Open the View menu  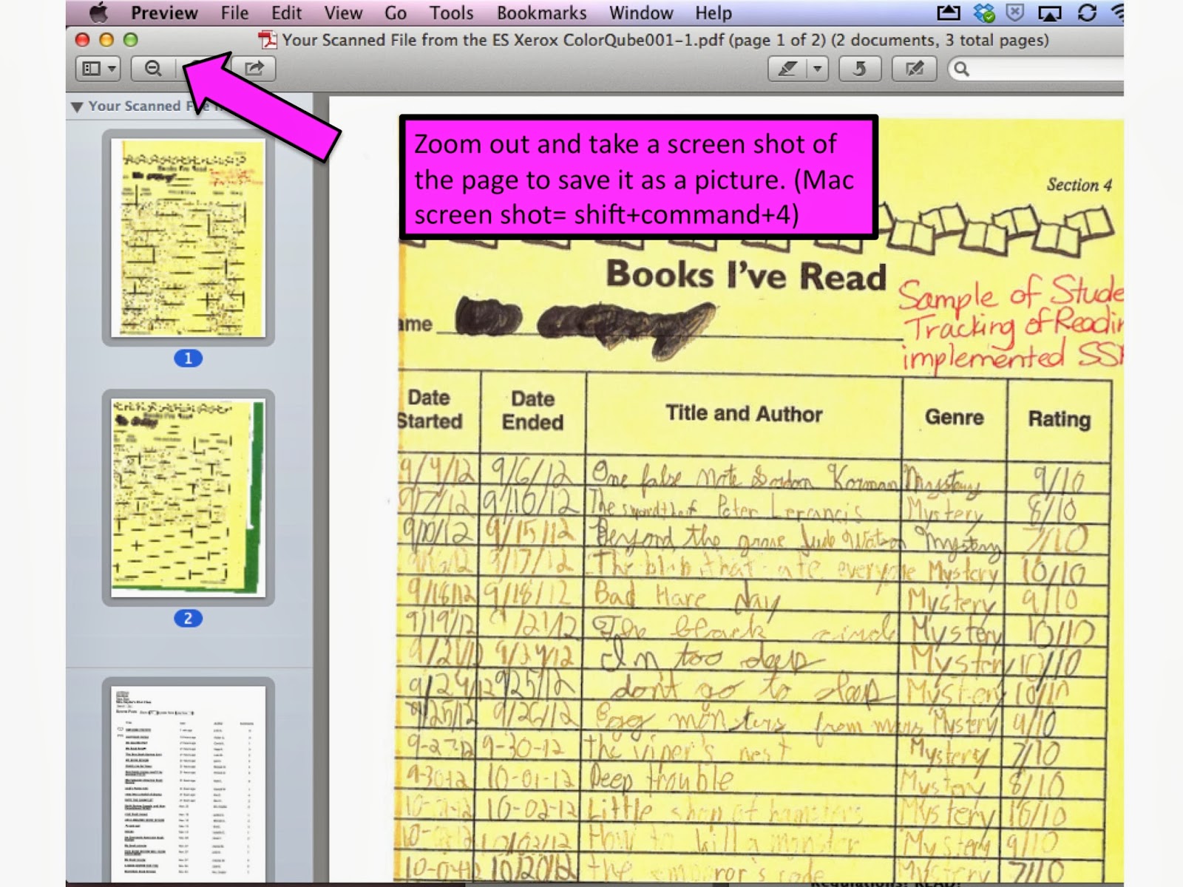[x=343, y=13]
